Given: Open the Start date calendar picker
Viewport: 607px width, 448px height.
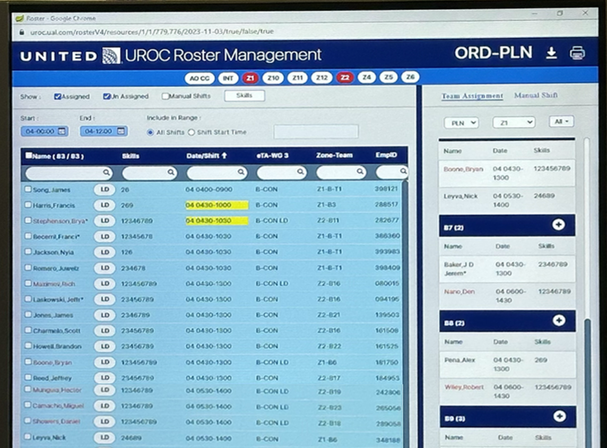Looking at the screenshot, I should pos(62,131).
